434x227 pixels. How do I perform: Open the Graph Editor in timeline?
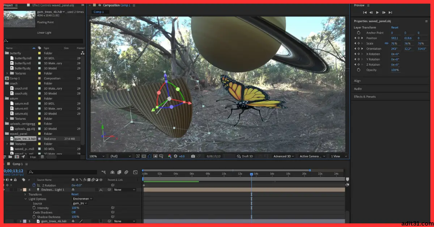click(135, 172)
